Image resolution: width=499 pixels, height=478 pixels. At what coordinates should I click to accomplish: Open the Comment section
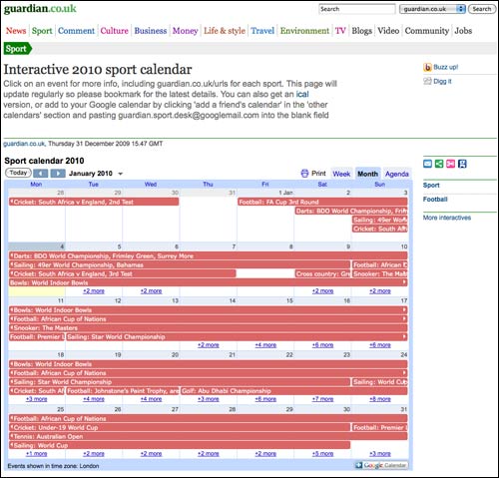[x=76, y=31]
